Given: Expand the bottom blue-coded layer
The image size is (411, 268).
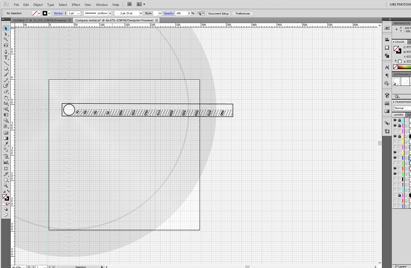Looking at the screenshot, I should point(406,206).
